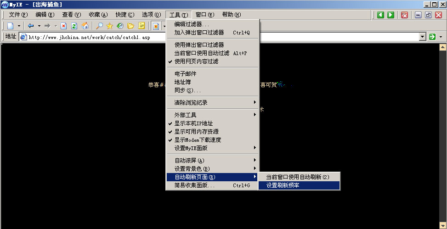Go to the home page icon
The width and height of the screenshot is (447, 229).
point(85,26)
